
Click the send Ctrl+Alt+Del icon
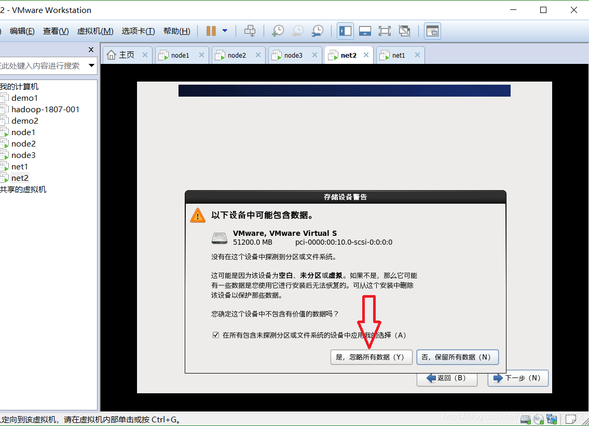(x=250, y=31)
